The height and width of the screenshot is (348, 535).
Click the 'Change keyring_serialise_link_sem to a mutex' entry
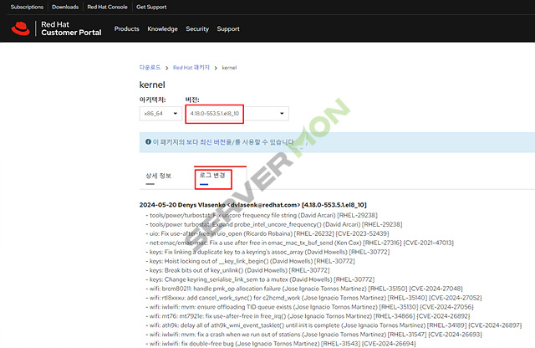click(262, 279)
